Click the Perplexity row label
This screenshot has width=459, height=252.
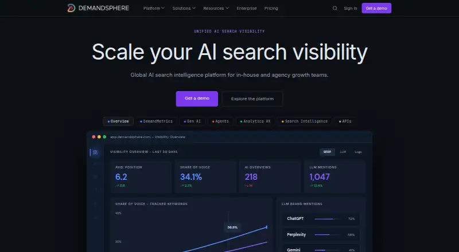pos(296,234)
